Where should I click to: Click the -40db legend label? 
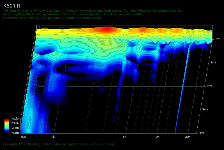click(x=15, y=133)
